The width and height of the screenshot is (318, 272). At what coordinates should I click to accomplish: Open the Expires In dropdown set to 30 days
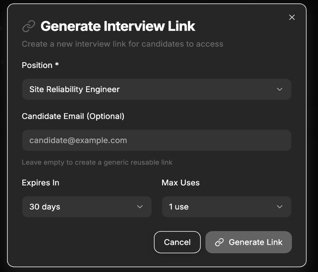tap(87, 207)
